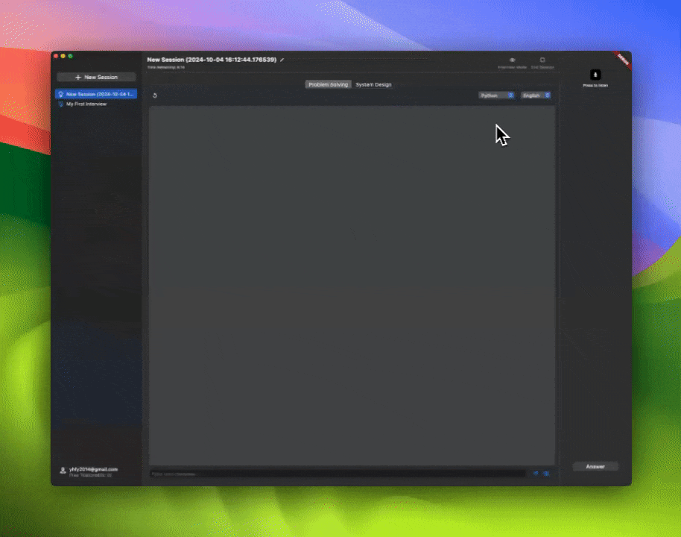Image resolution: width=681 pixels, height=537 pixels.
Task: Click the edit pencil next to the session title
Action: pyautogui.click(x=282, y=60)
